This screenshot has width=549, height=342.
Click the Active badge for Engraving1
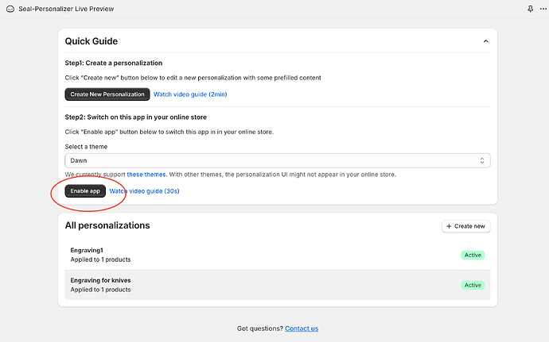pyautogui.click(x=473, y=255)
